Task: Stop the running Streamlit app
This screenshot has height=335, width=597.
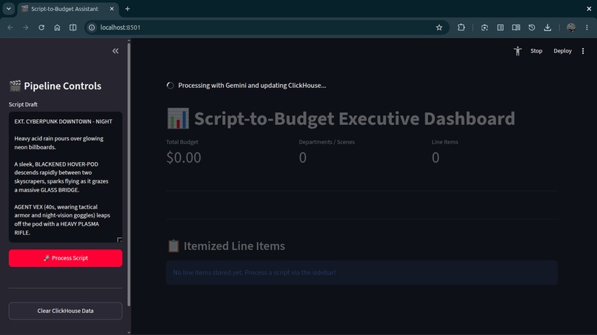Action: coord(536,51)
